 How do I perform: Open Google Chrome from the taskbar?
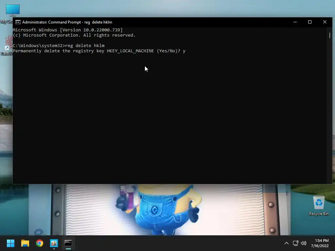40,243
